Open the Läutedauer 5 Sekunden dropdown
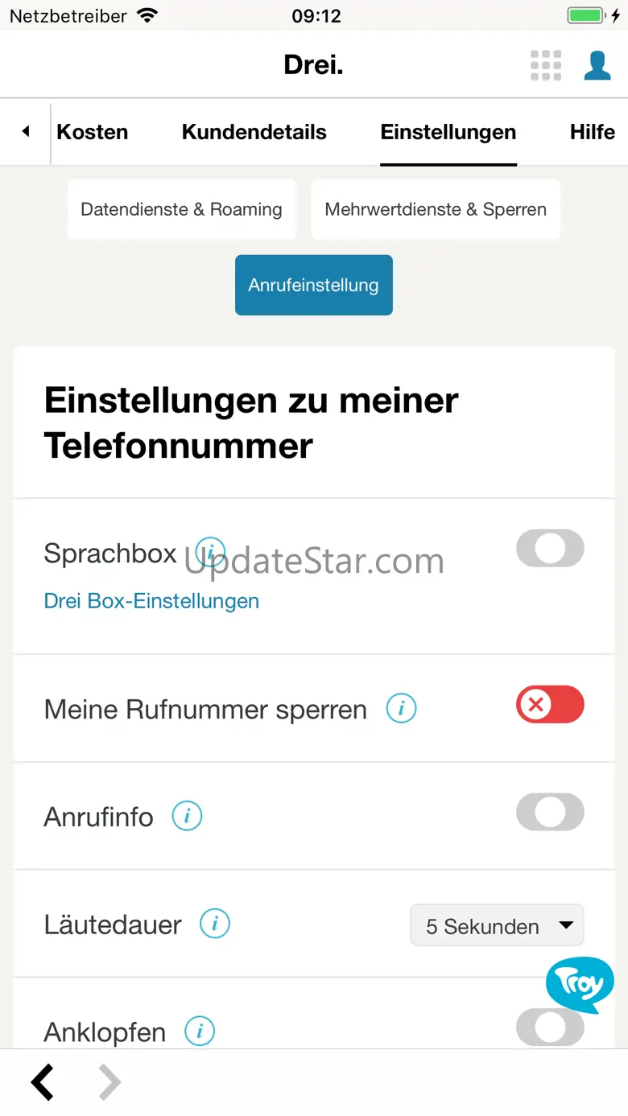 [497, 925]
